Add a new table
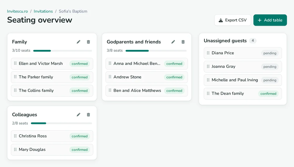The height and width of the screenshot is (167, 294). click(270, 20)
